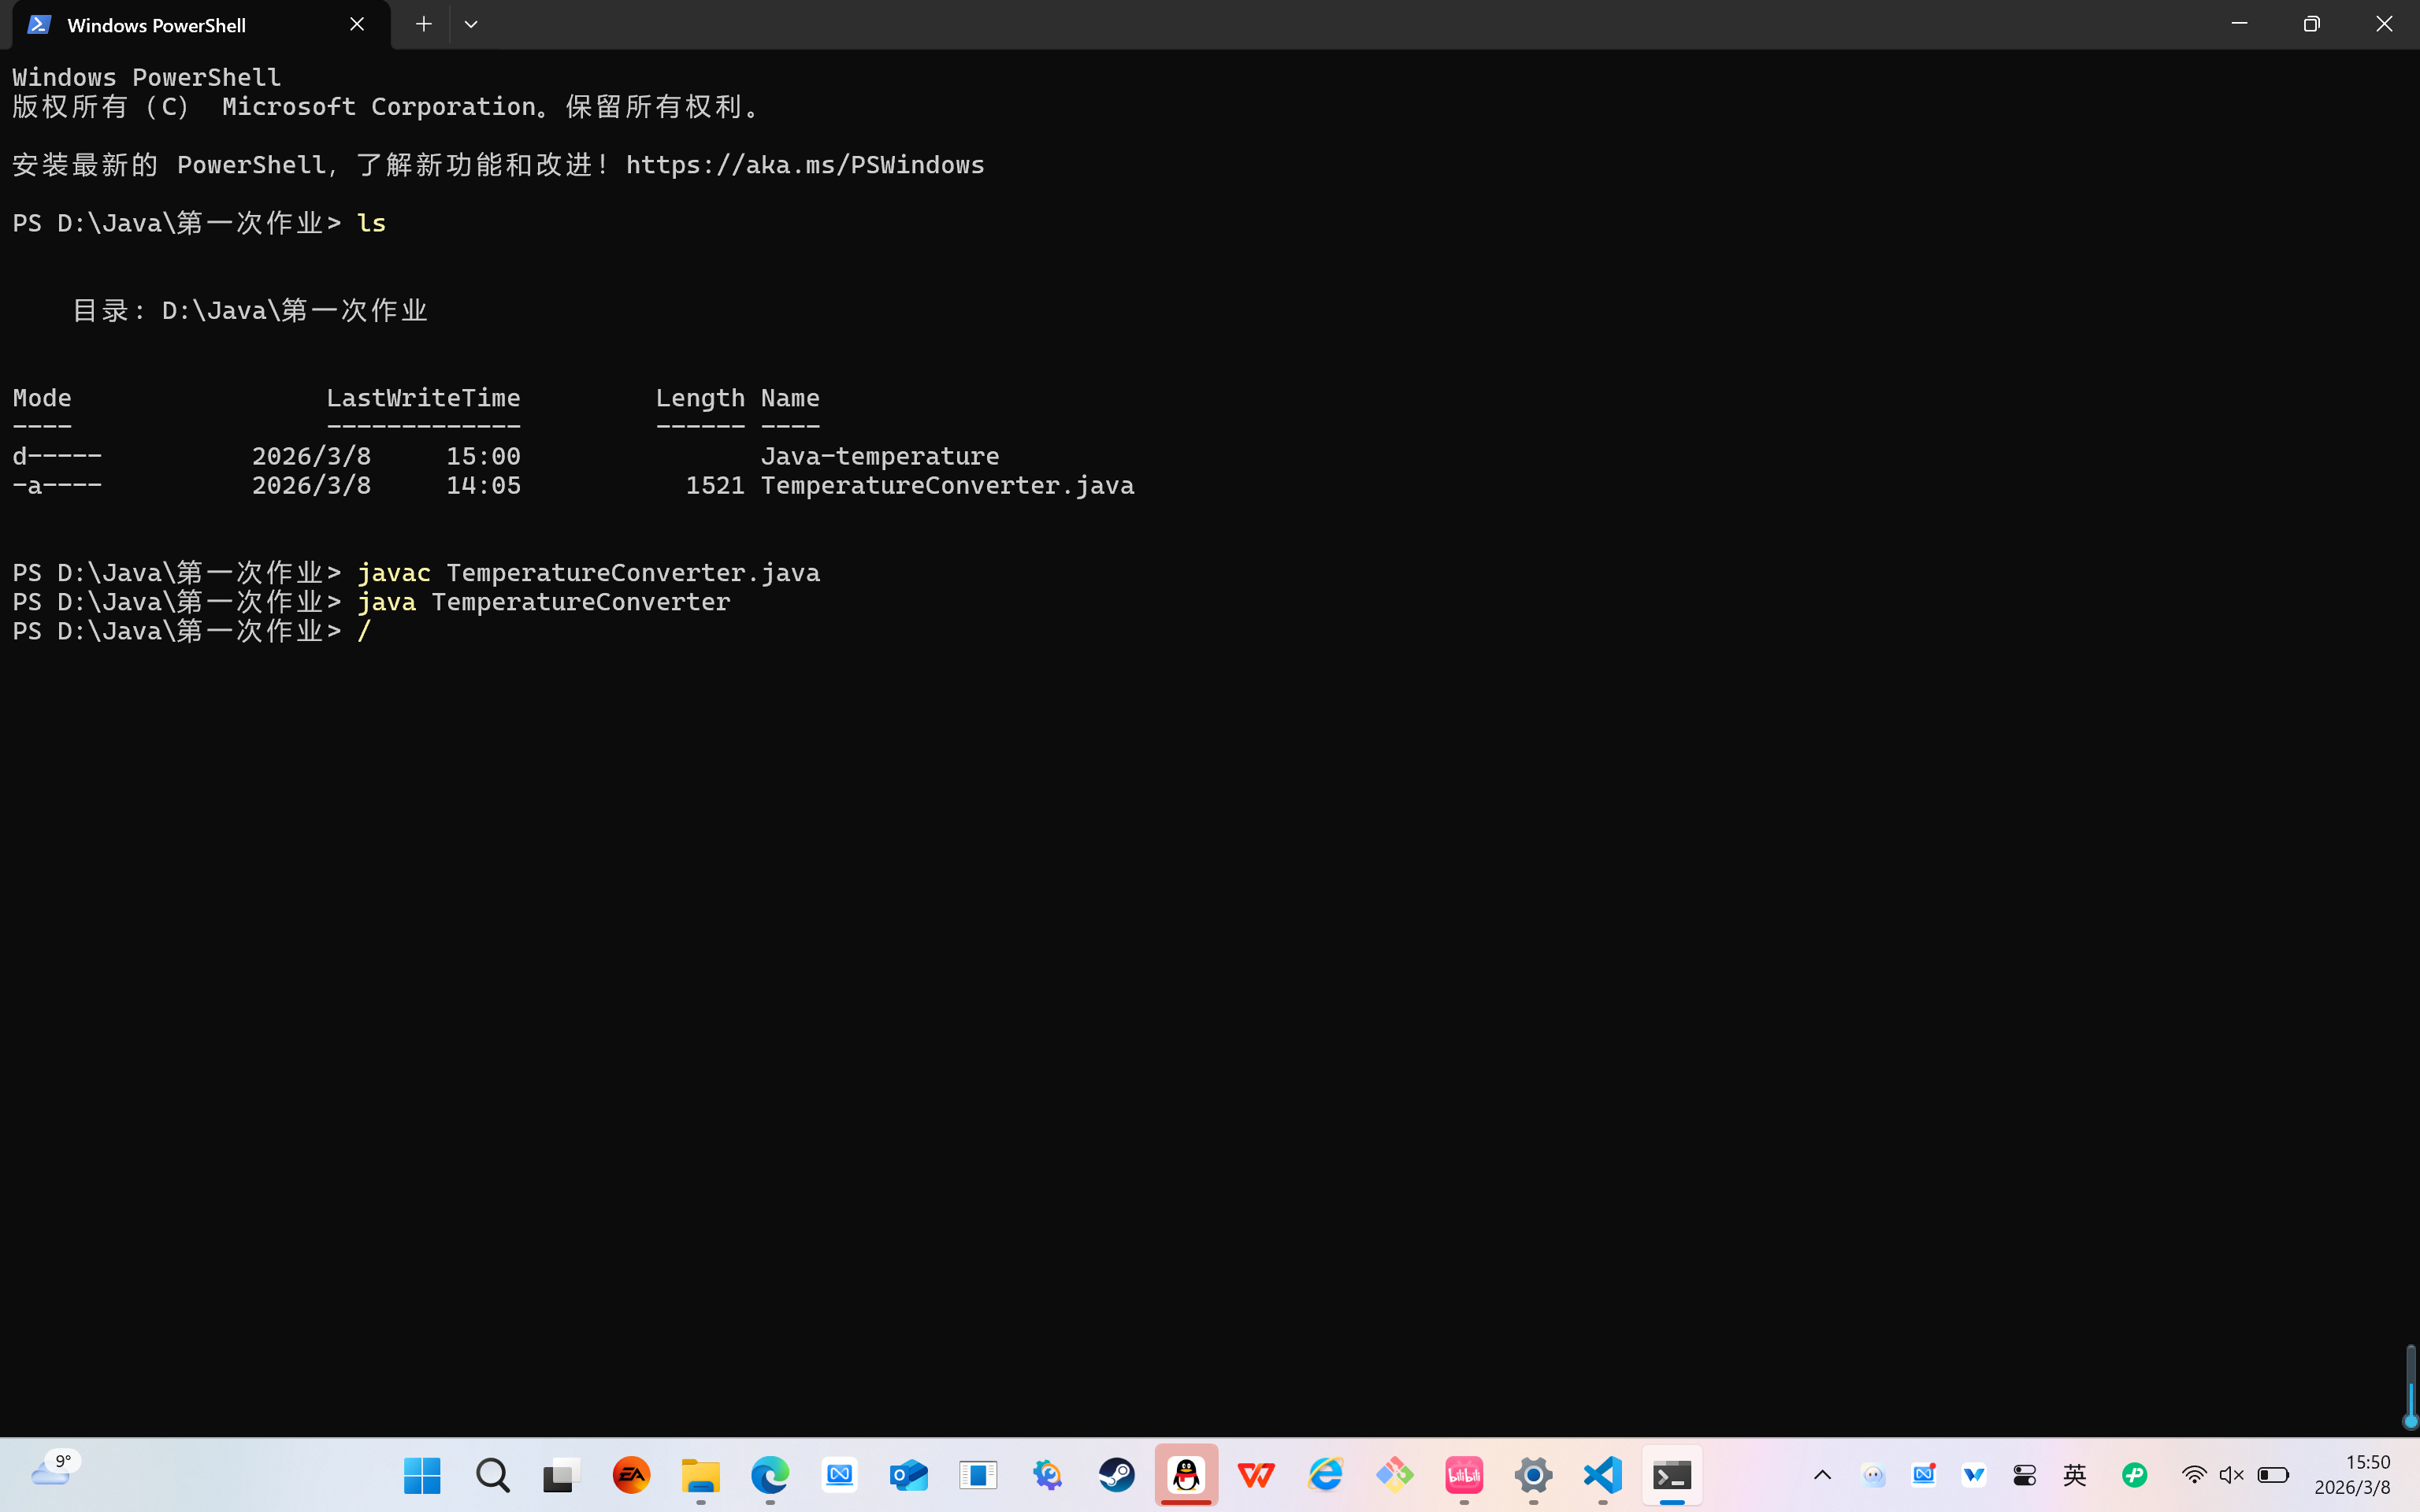Select the Windows PowerShell tab

click(157, 25)
